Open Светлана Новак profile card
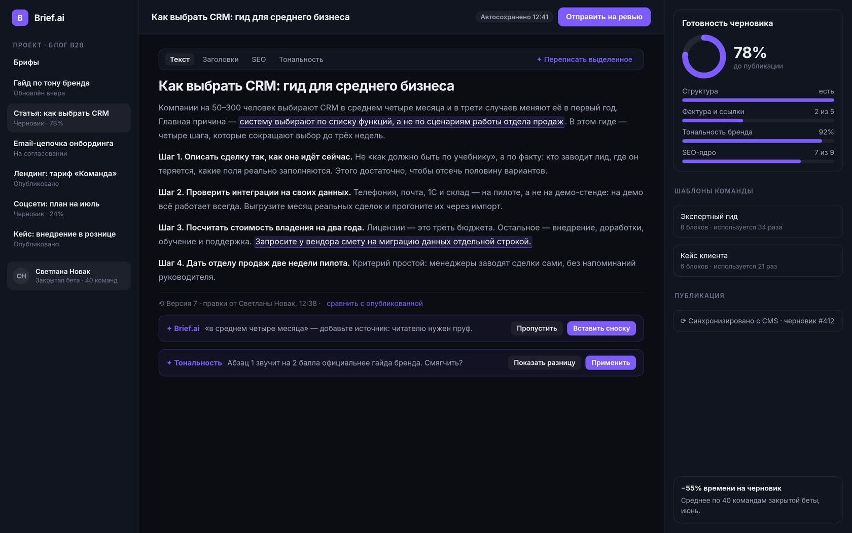 click(x=69, y=276)
